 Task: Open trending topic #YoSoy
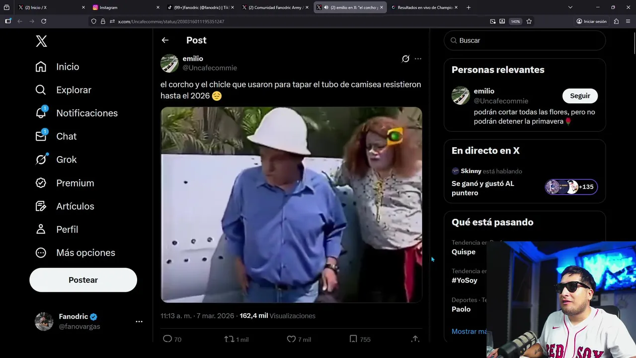(465, 280)
